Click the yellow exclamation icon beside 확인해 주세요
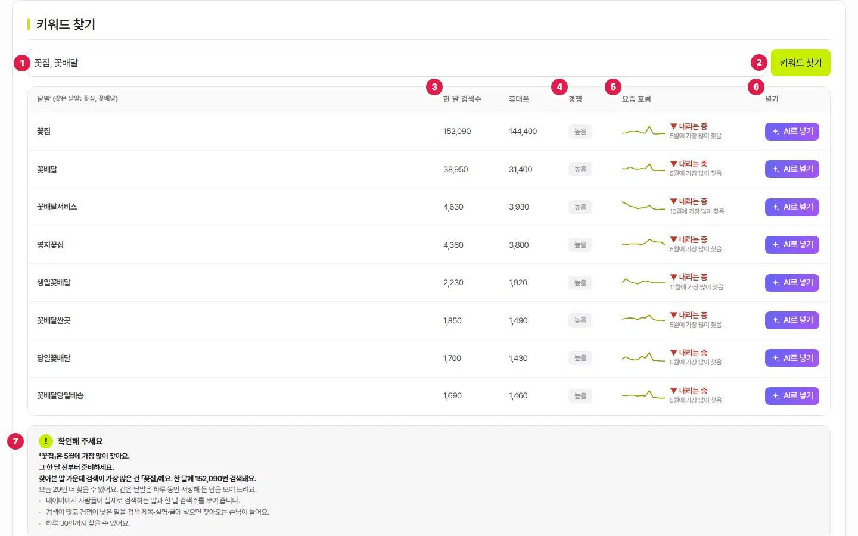This screenshot has width=858, height=536. (x=46, y=441)
